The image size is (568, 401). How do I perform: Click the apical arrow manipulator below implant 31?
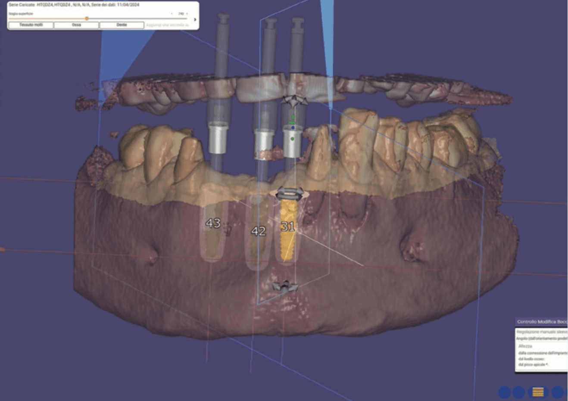pyautogui.click(x=285, y=287)
